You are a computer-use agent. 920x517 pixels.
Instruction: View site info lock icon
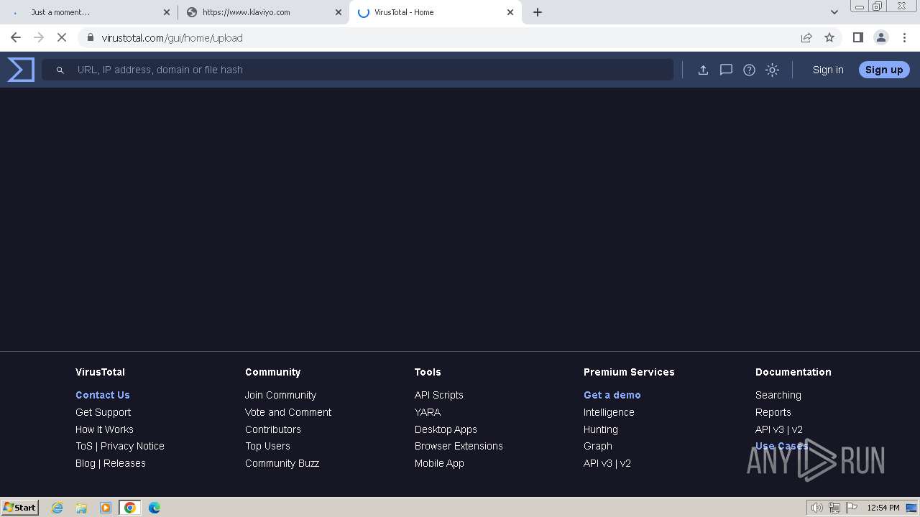(x=91, y=37)
